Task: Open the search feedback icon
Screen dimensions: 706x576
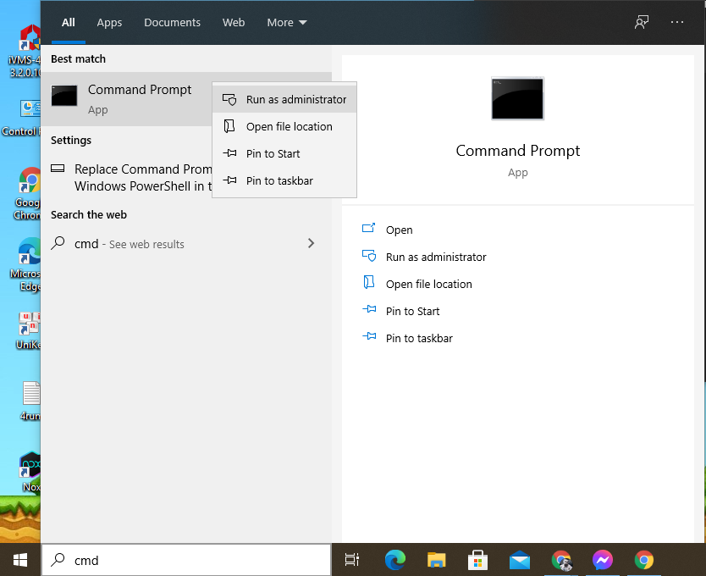Action: pyautogui.click(x=642, y=22)
